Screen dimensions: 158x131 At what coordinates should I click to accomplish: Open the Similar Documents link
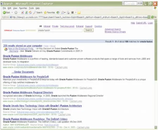coord(23,72)
